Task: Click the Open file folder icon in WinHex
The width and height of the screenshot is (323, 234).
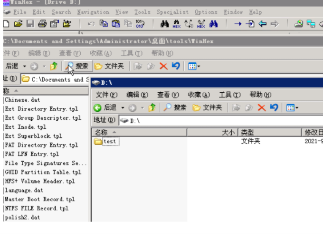Action: (18, 24)
